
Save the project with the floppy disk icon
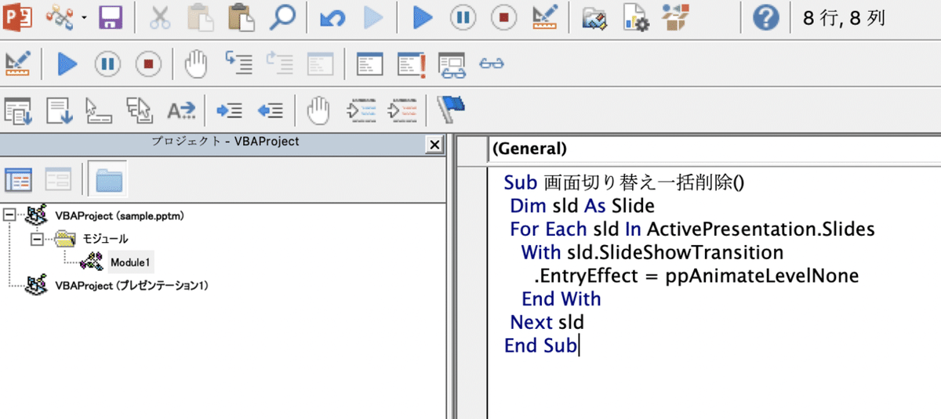(x=111, y=16)
